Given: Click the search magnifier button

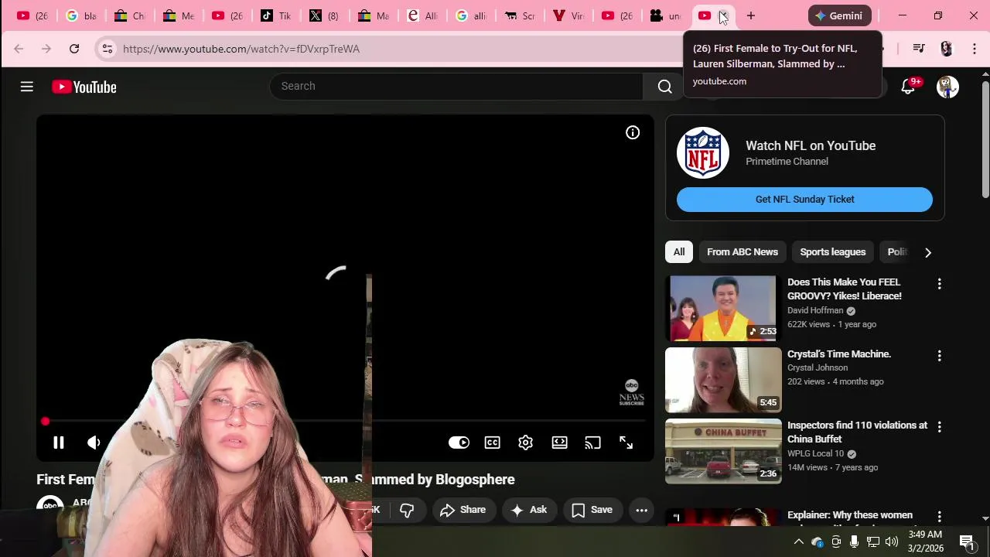Looking at the screenshot, I should pyautogui.click(x=664, y=87).
